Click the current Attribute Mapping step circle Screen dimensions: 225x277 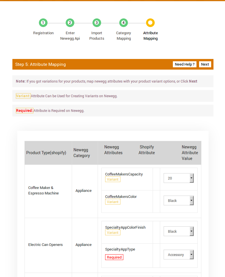150,23
